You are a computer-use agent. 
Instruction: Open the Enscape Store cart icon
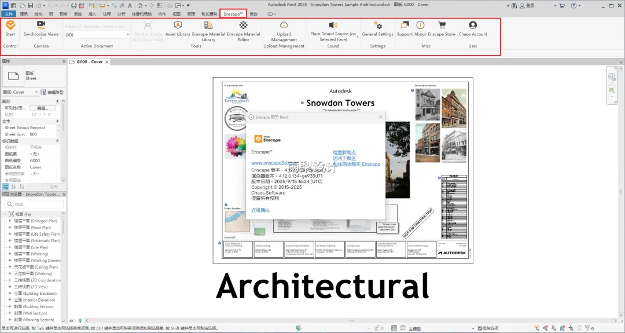(442, 25)
